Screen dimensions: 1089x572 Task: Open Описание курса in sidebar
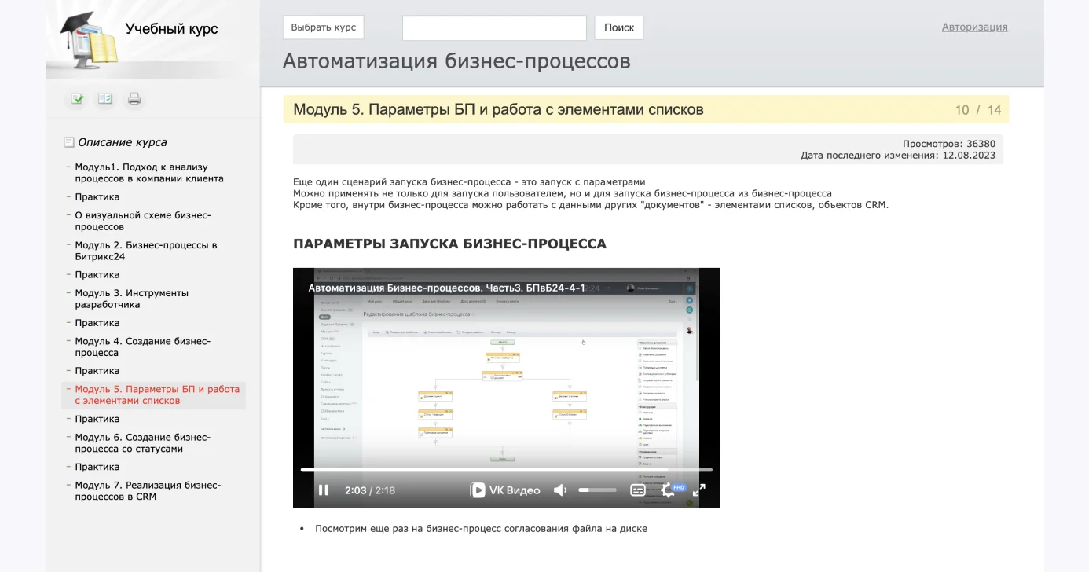[122, 142]
